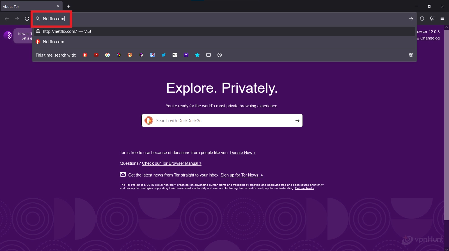Search this time with Wikipedia
The height and width of the screenshot is (251, 449).
(175, 55)
